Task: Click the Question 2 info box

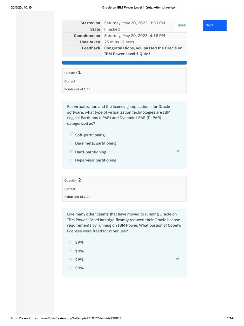Action: click(x=124, y=189)
